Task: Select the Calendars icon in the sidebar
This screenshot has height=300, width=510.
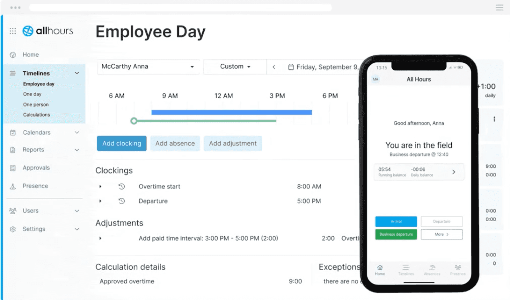Action: click(x=13, y=132)
